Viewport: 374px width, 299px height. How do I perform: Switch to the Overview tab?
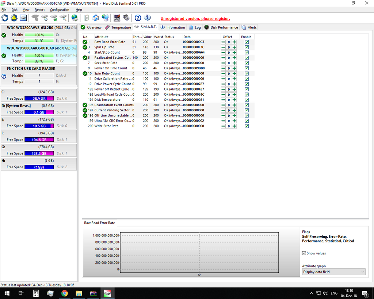pos(91,27)
